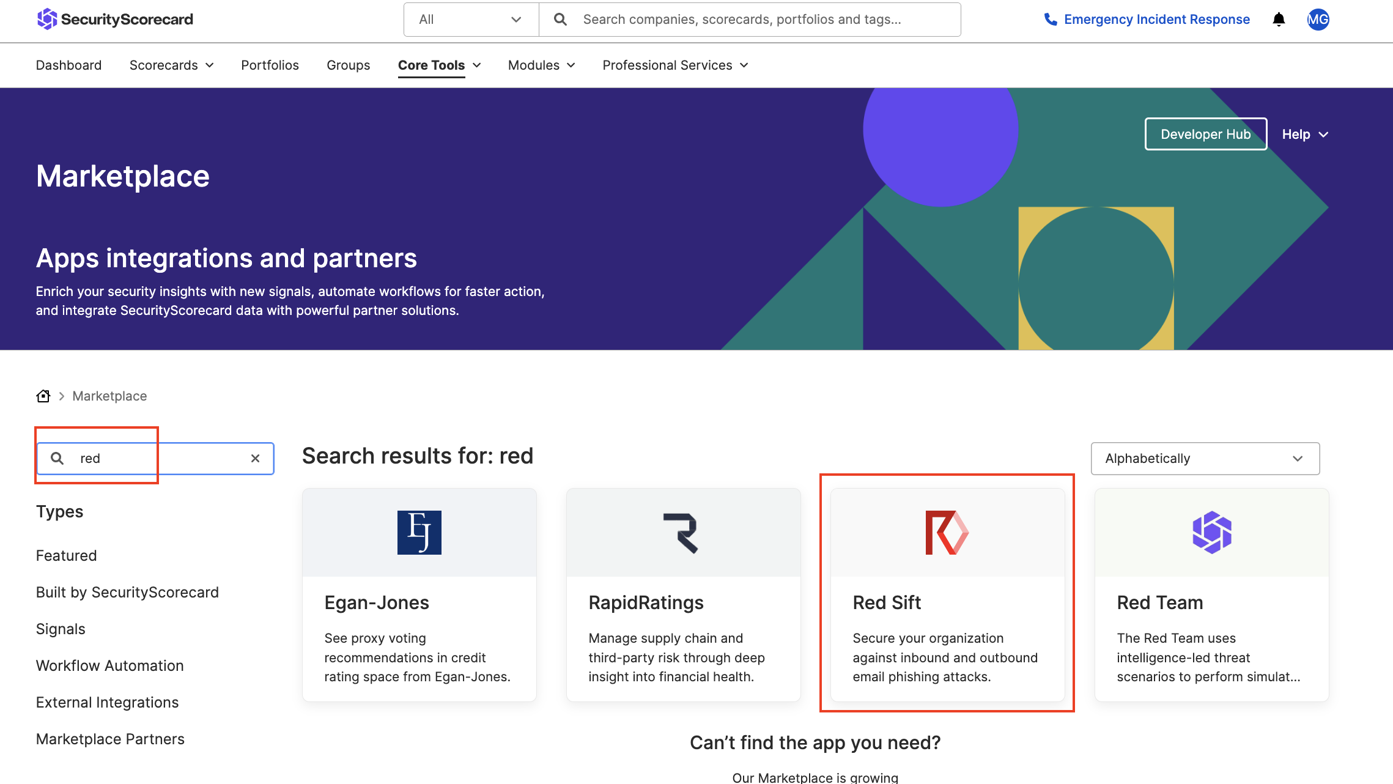Click the marketplace search magnifier icon
This screenshot has width=1393, height=784.
[x=57, y=458]
